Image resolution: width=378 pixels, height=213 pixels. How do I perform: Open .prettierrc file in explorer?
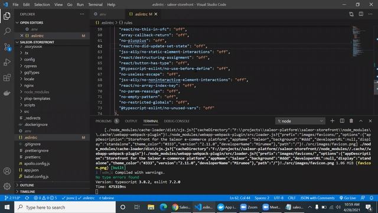click(32, 157)
